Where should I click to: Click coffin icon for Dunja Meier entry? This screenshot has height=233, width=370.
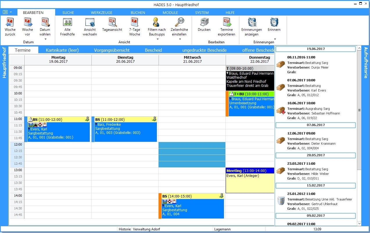click(281, 64)
